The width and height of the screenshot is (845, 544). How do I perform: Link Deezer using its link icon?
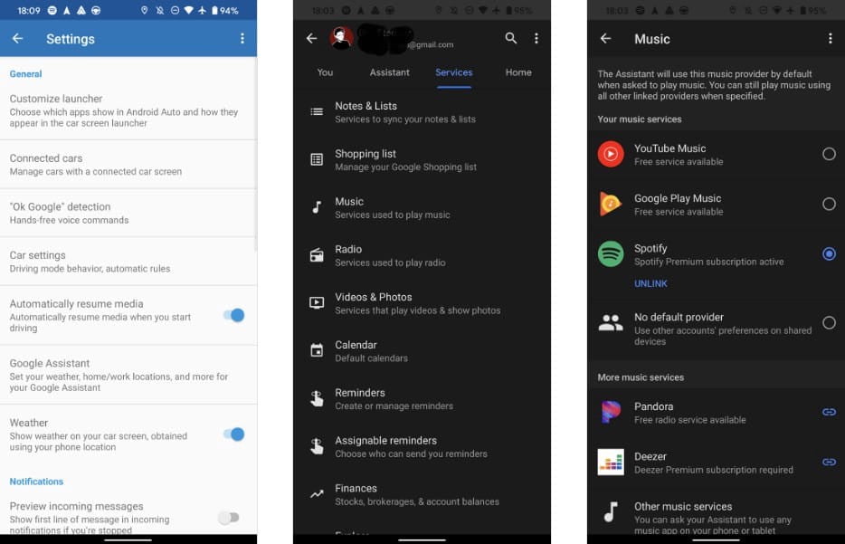pyautogui.click(x=828, y=462)
